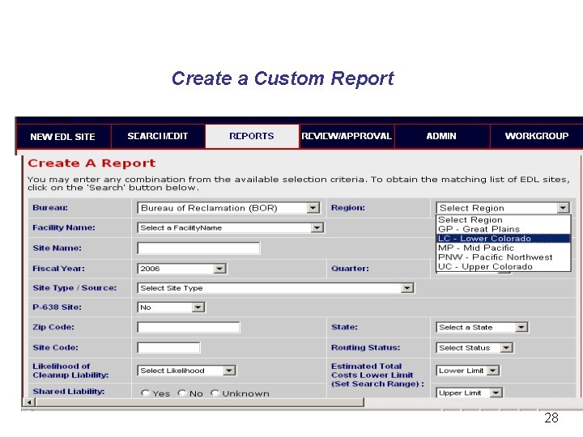Screen dimensions: 583x437
Task: Open the ADMIN tab
Action: click(x=442, y=137)
